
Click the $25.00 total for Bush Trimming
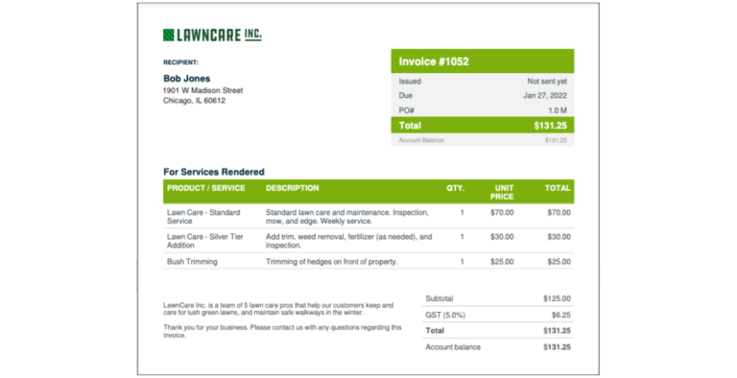pos(559,262)
